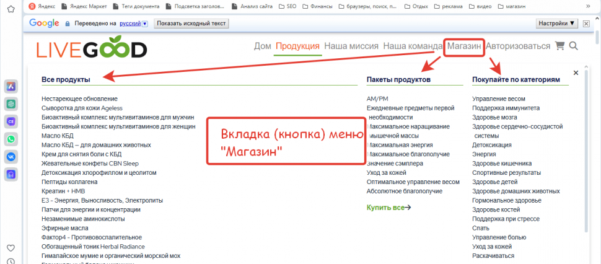Open the WhatsApp sidebar icon

click(x=11, y=139)
